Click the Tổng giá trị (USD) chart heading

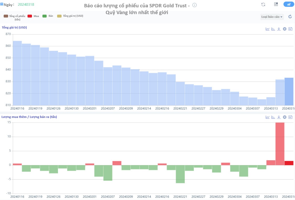[14, 27]
